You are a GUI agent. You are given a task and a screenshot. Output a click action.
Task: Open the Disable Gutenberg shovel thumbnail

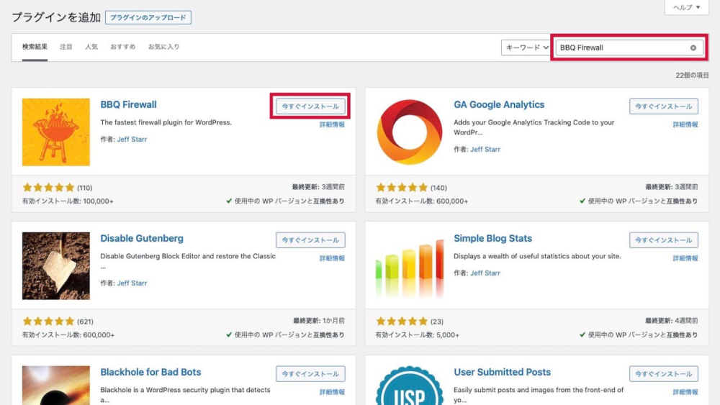coord(56,266)
